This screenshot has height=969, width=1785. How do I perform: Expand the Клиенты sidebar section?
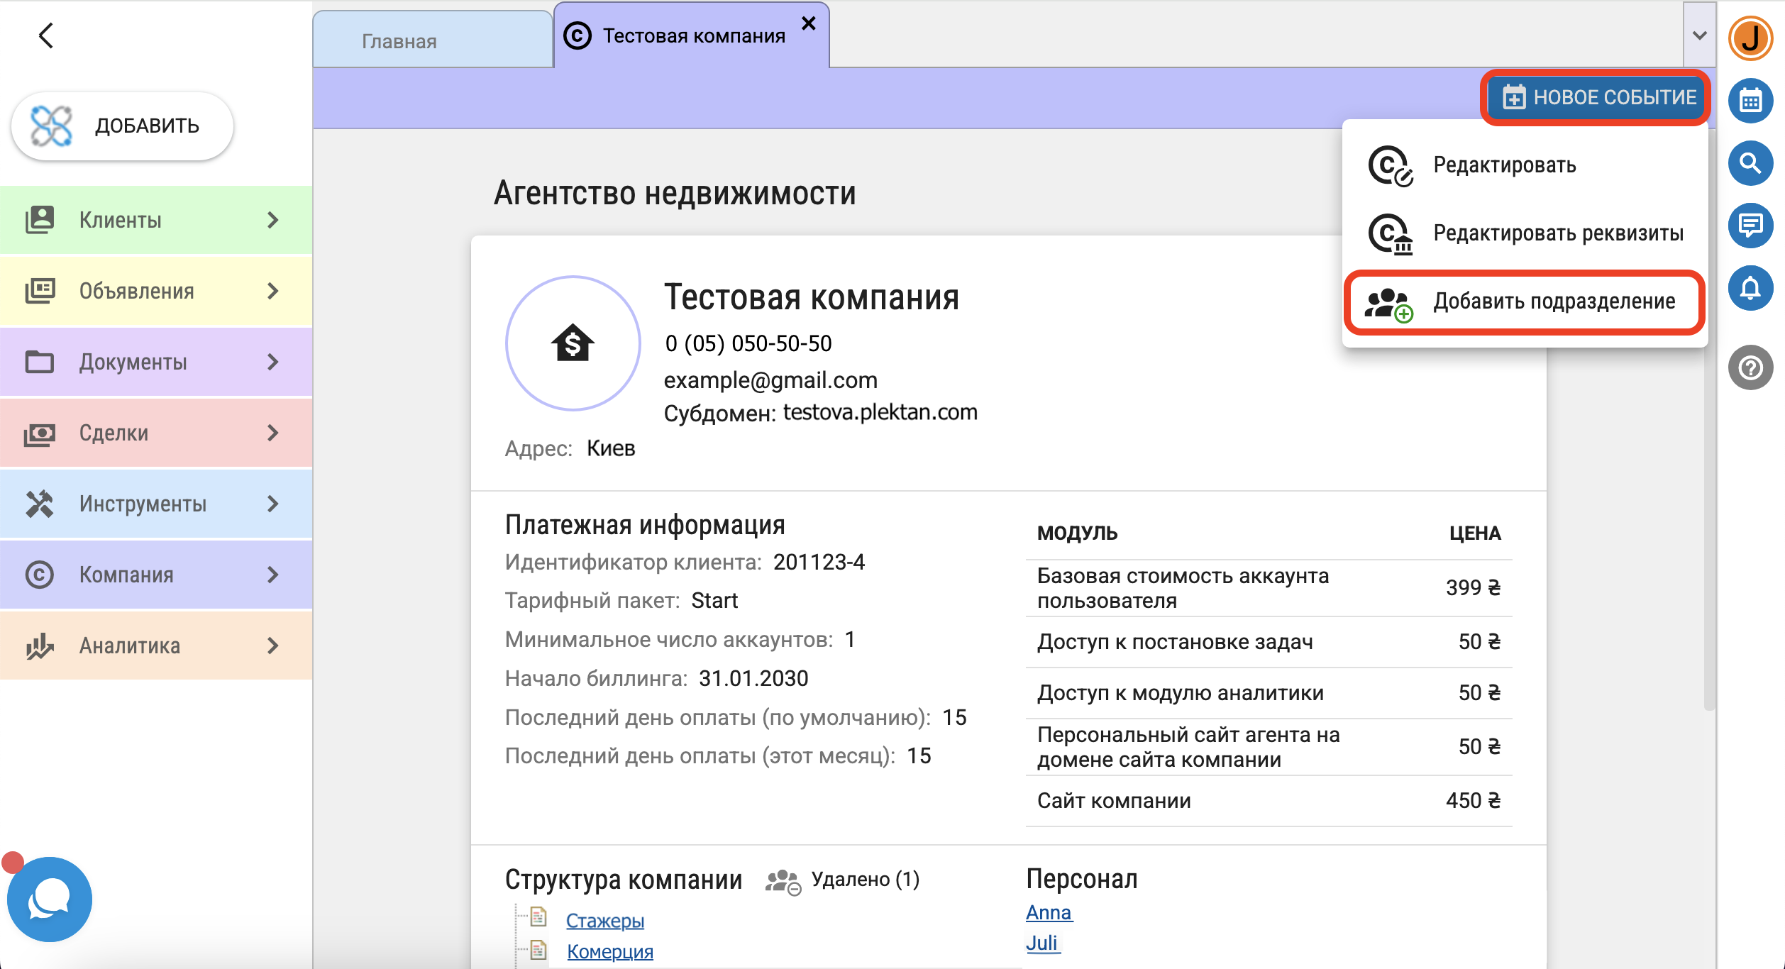tap(156, 220)
